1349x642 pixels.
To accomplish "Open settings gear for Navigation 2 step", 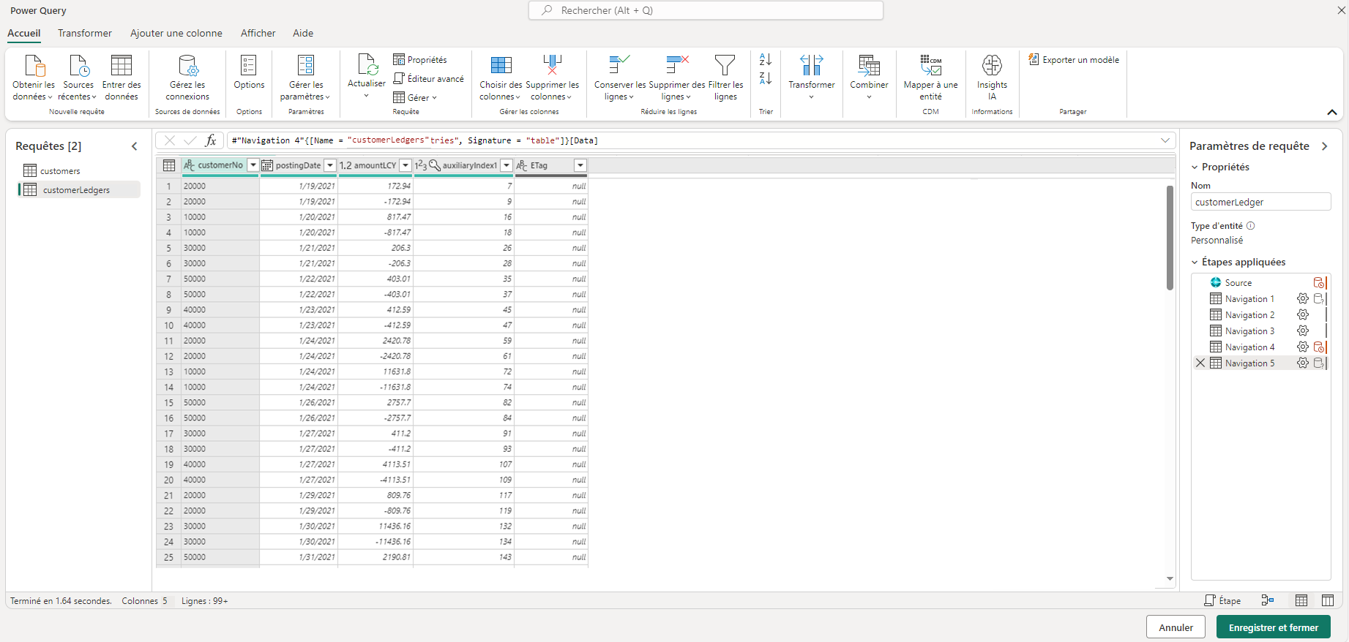I will [1303, 315].
